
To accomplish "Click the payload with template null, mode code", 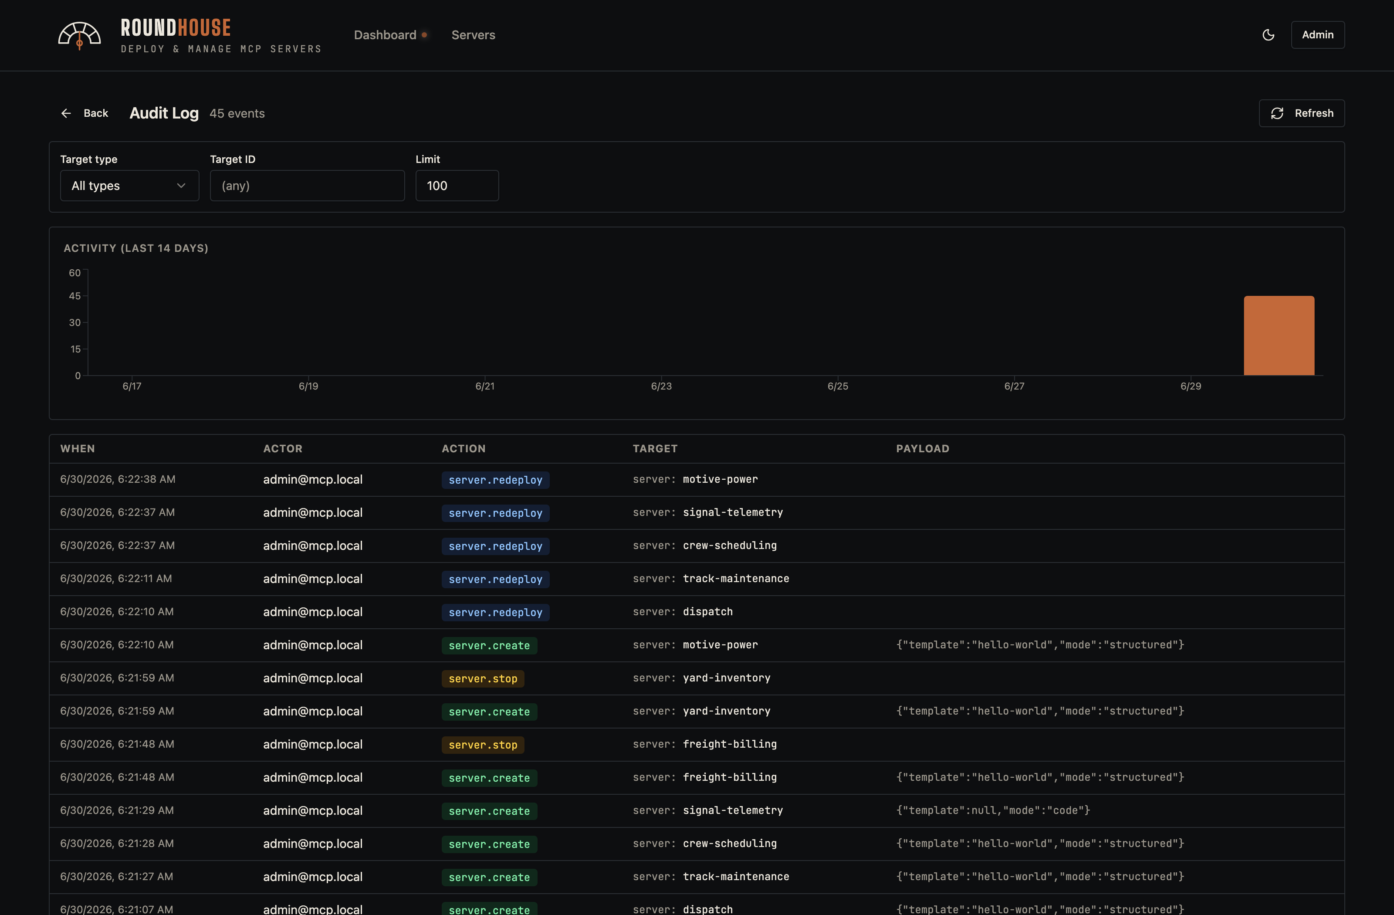I will tap(993, 810).
